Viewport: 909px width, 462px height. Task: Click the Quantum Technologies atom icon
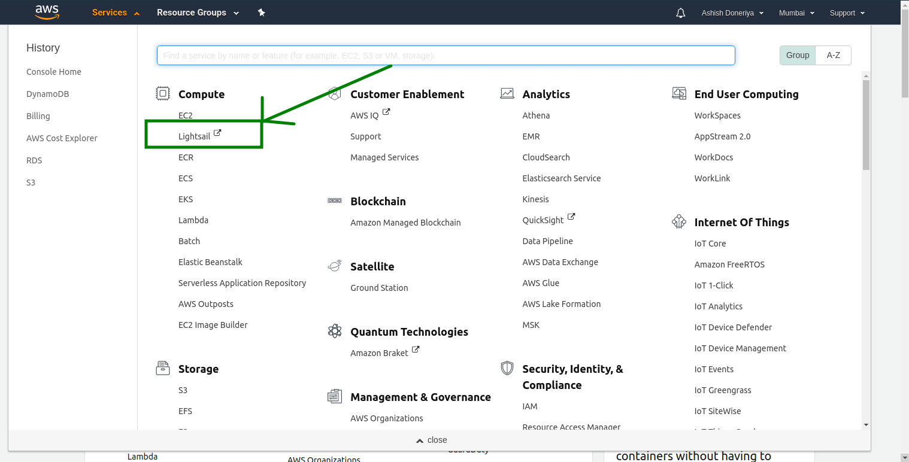(334, 331)
